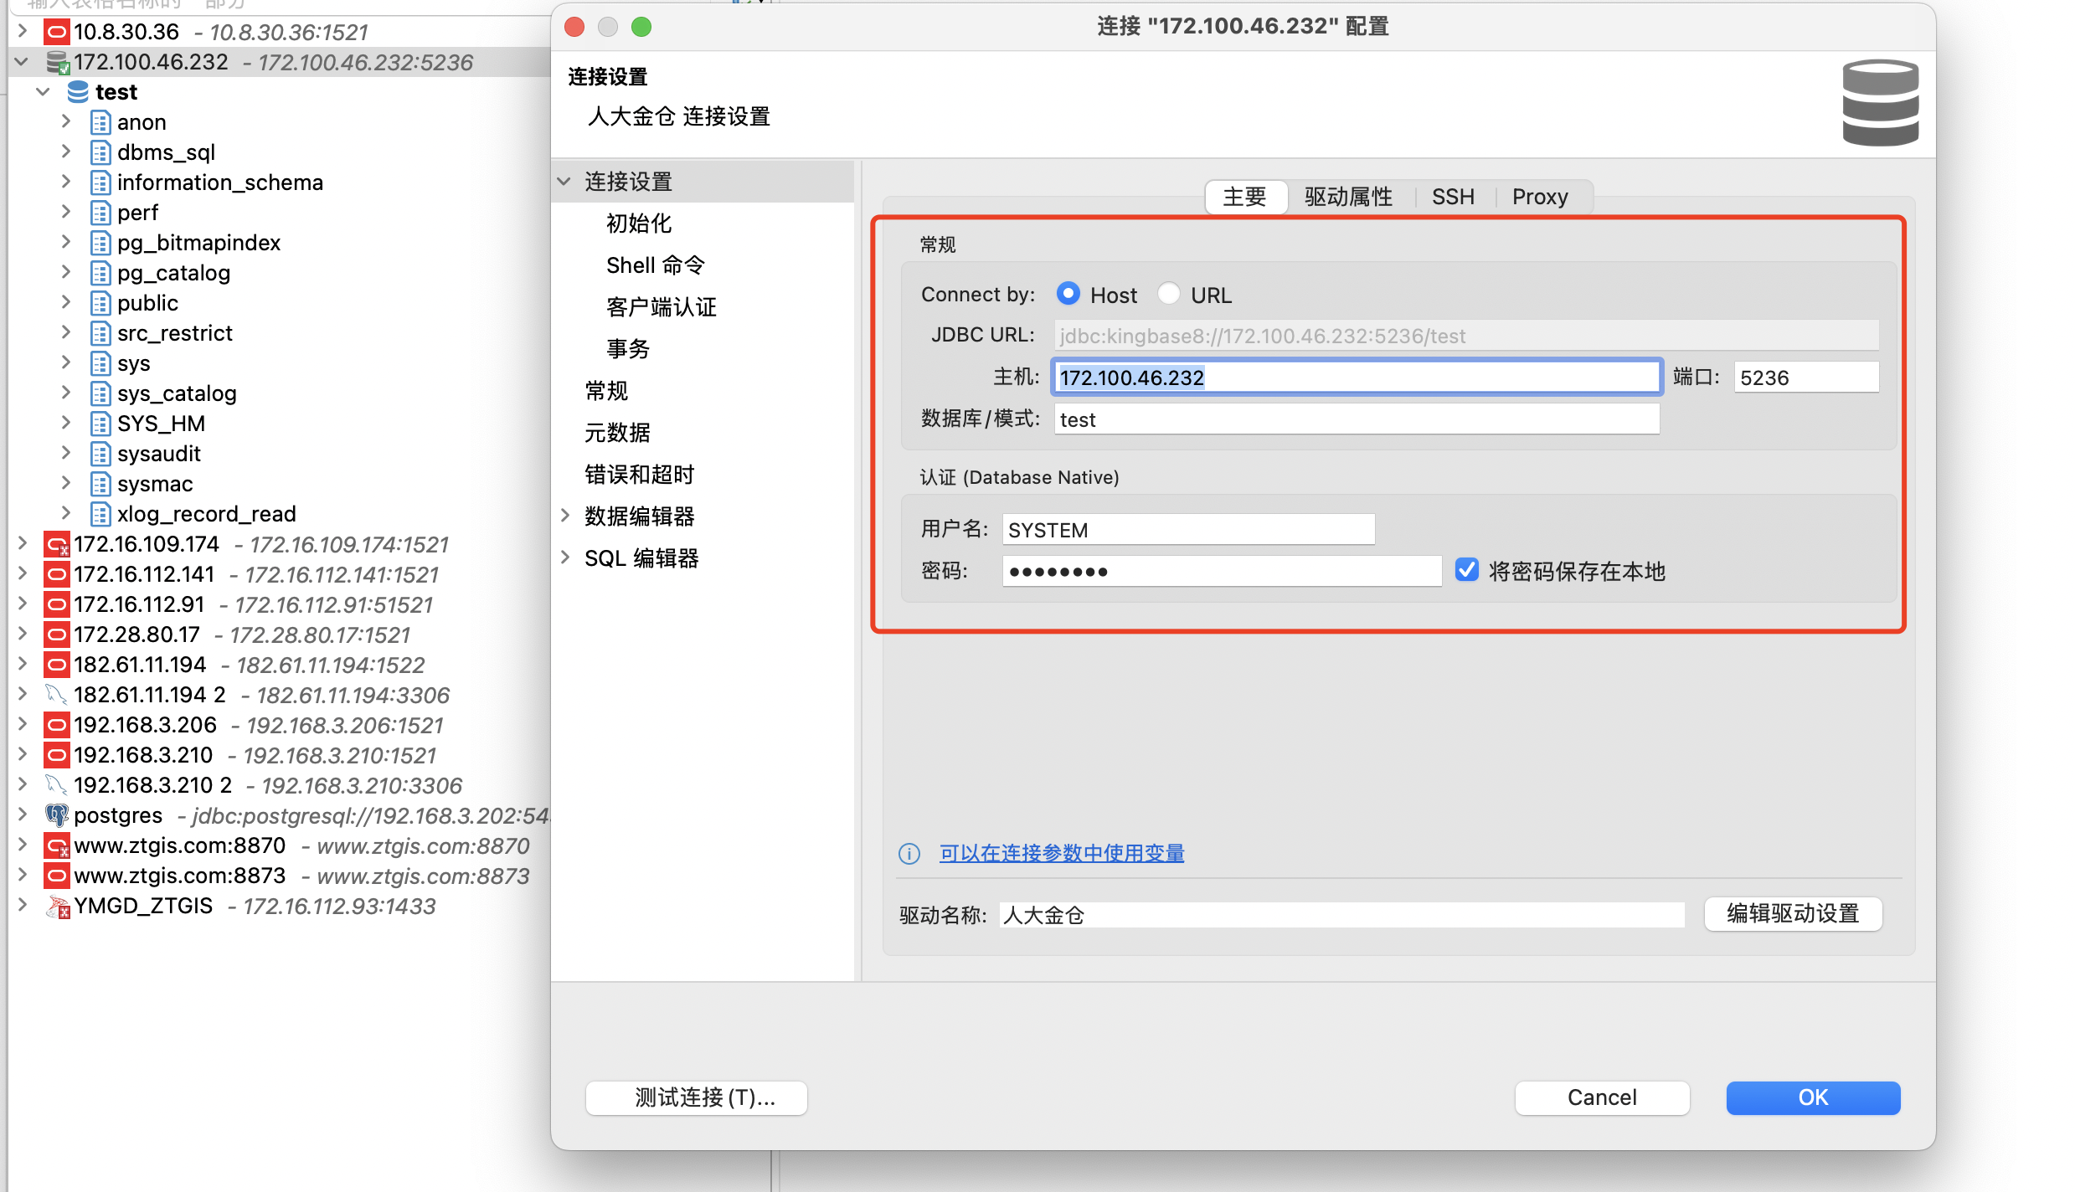Click the Oracle icon beside 10.8.30.36
The height and width of the screenshot is (1192, 2075).
(56, 32)
